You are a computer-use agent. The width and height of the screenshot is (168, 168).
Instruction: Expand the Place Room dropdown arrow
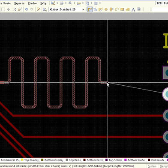click(91, 3)
